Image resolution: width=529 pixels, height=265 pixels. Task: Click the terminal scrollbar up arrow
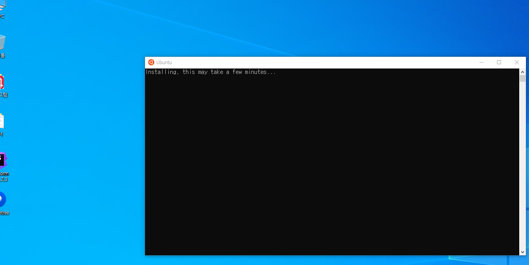pos(523,72)
